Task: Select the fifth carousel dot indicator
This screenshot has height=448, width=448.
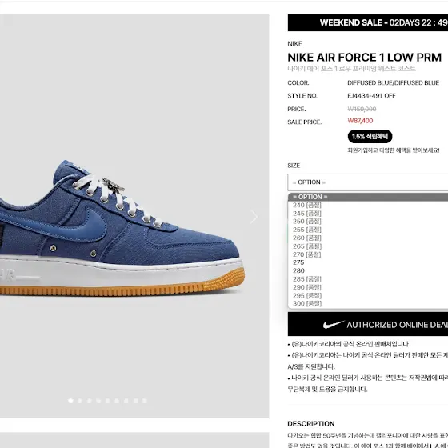Action: (x=108, y=401)
